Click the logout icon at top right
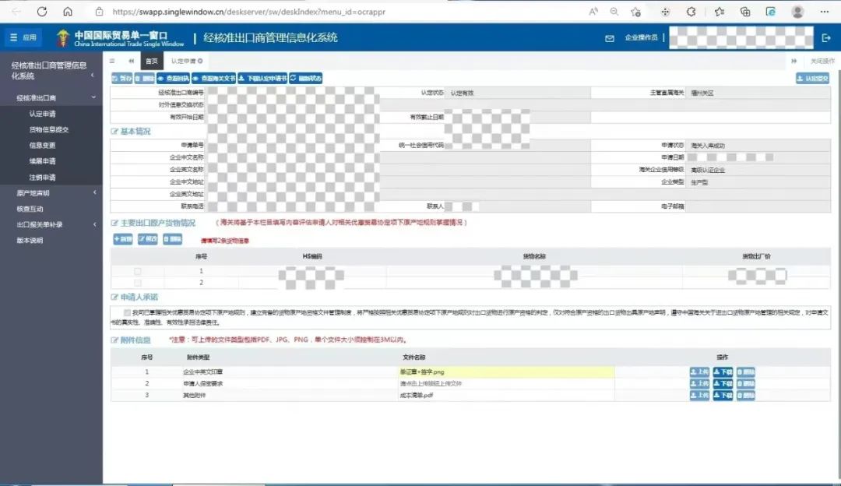This screenshot has width=841, height=486. pyautogui.click(x=826, y=38)
